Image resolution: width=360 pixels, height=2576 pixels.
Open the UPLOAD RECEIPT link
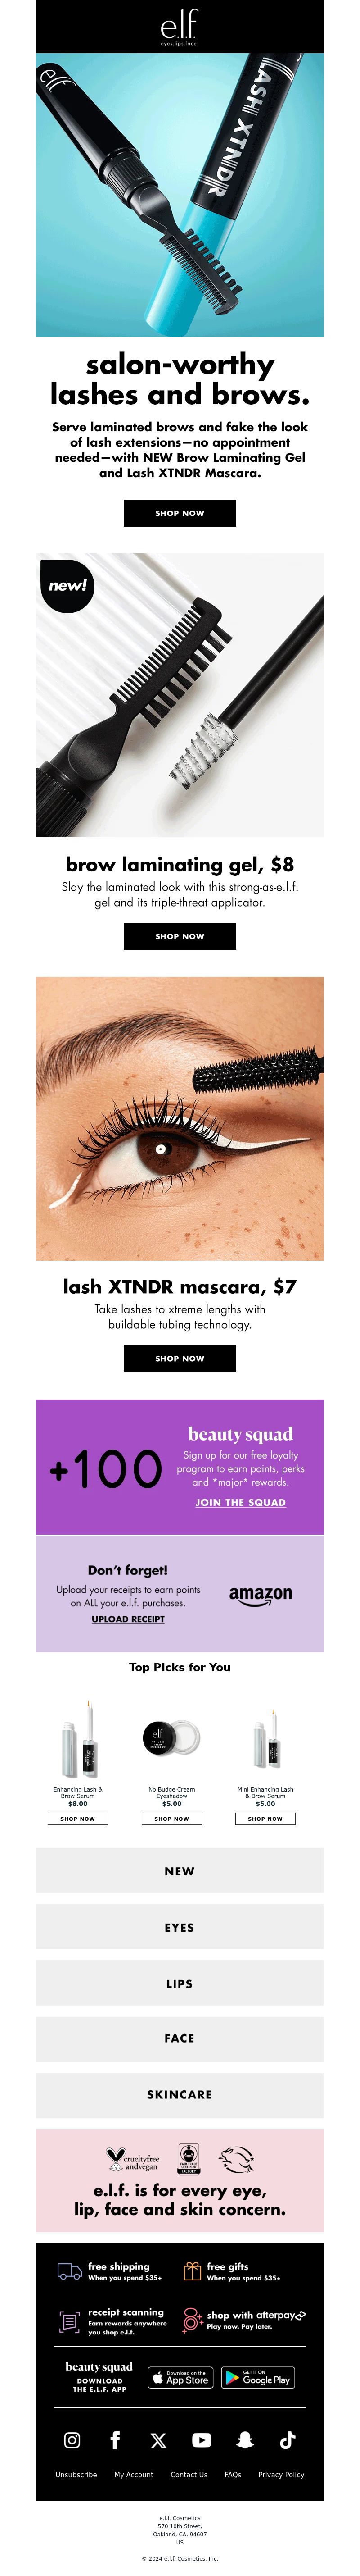coord(128,1618)
